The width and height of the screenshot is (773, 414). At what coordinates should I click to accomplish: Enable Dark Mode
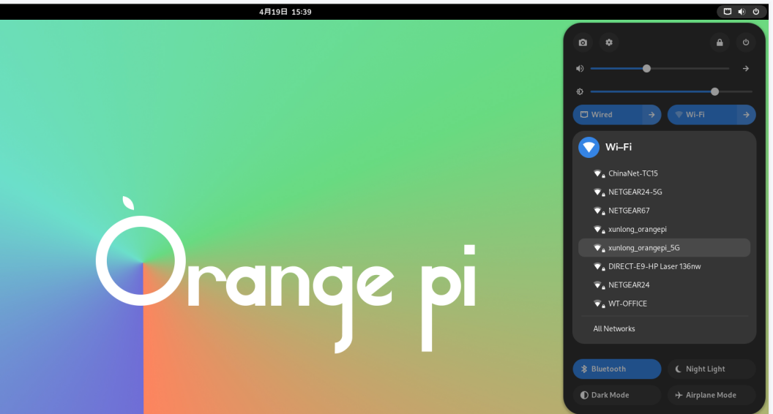coord(617,395)
